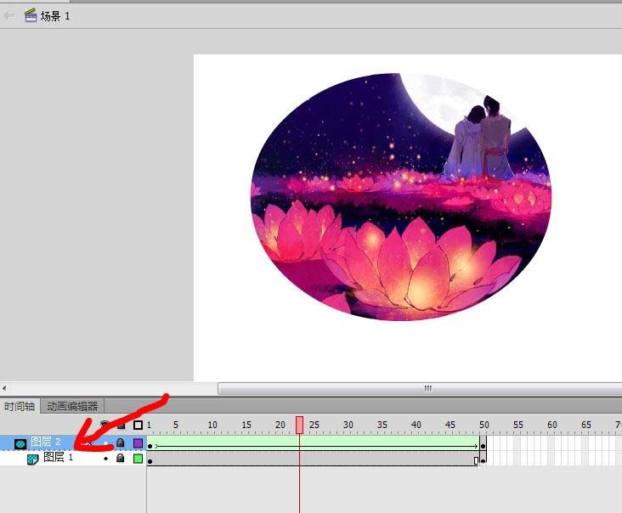Click the 场景 1 scene clapperboard icon
The height and width of the screenshot is (513, 622).
[x=30, y=15]
